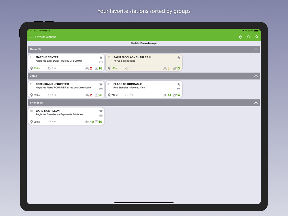Click the battery indicator in status bar
This screenshot has height=216, width=288.
click(x=256, y=31)
